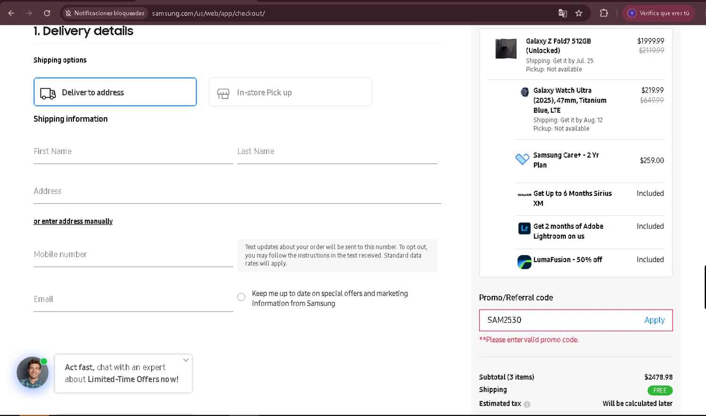This screenshot has width=706, height=416.
Task: Click the page scrollbar thumb
Action: [705, 287]
